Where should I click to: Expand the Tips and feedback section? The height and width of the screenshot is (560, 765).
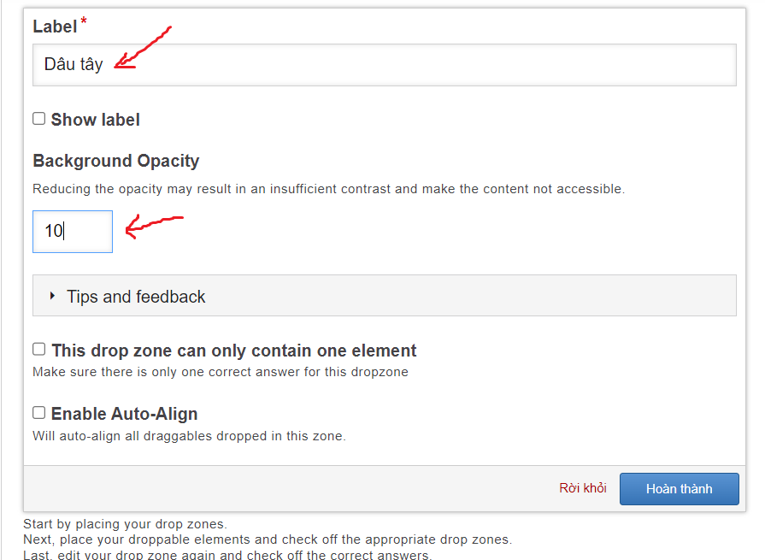coord(136,297)
